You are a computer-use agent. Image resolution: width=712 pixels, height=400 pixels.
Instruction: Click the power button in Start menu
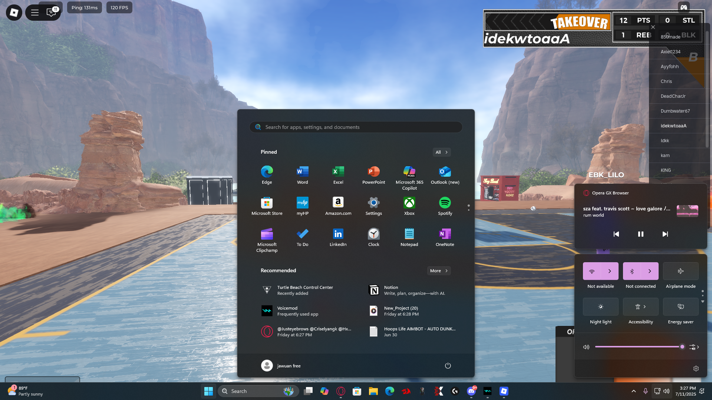click(448, 366)
